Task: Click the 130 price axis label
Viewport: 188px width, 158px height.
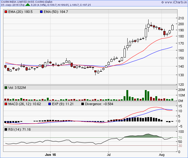Action: tap(181, 75)
